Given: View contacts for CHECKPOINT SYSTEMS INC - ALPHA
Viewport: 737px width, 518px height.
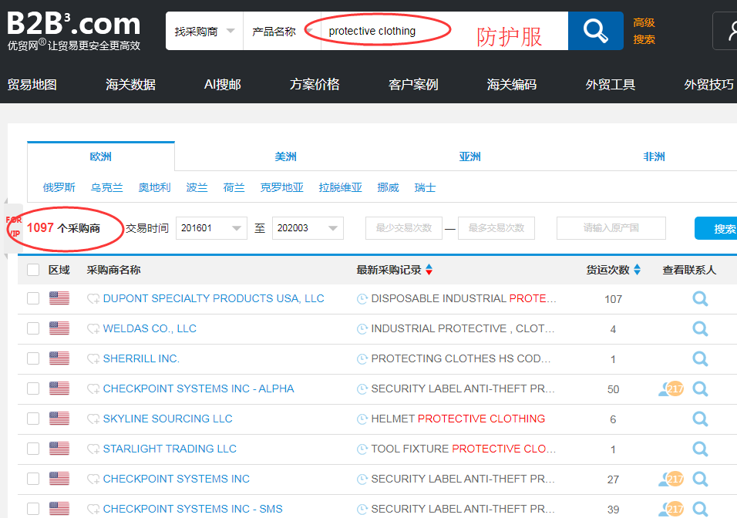Looking at the screenshot, I should tap(700, 388).
